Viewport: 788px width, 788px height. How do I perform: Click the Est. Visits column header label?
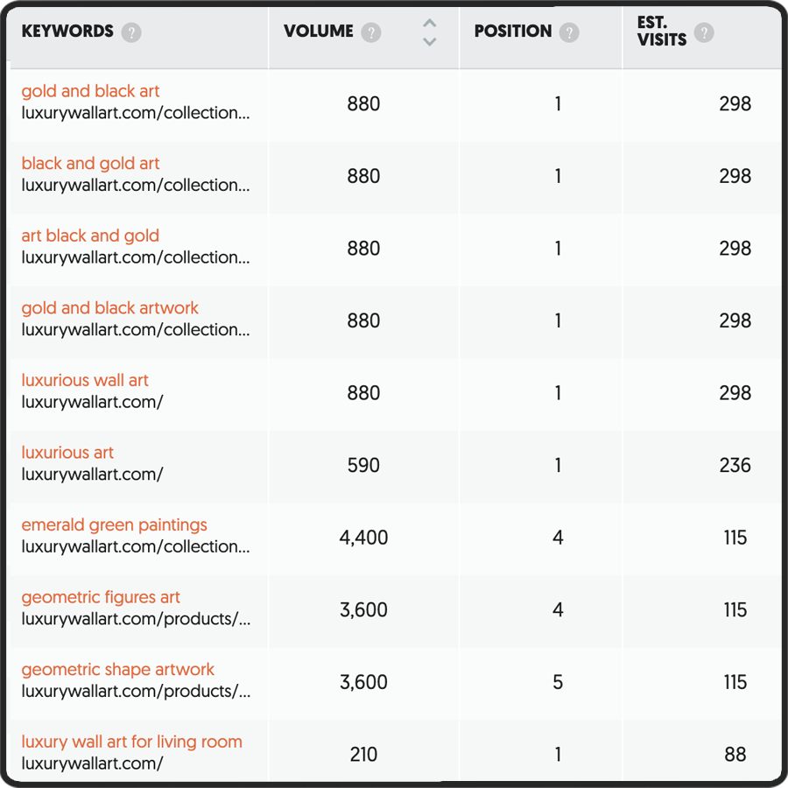click(x=661, y=32)
